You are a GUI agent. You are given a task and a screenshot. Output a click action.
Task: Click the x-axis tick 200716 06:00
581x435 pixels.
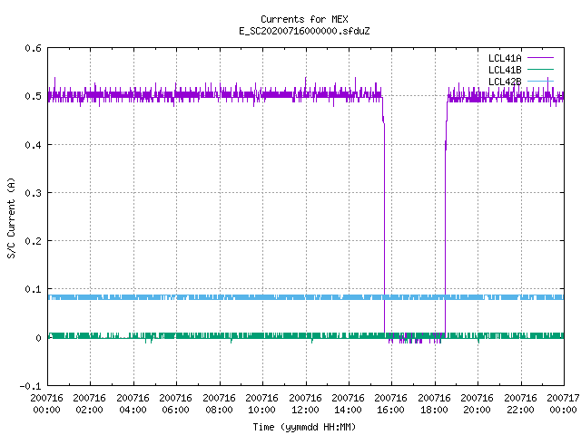click(x=175, y=404)
